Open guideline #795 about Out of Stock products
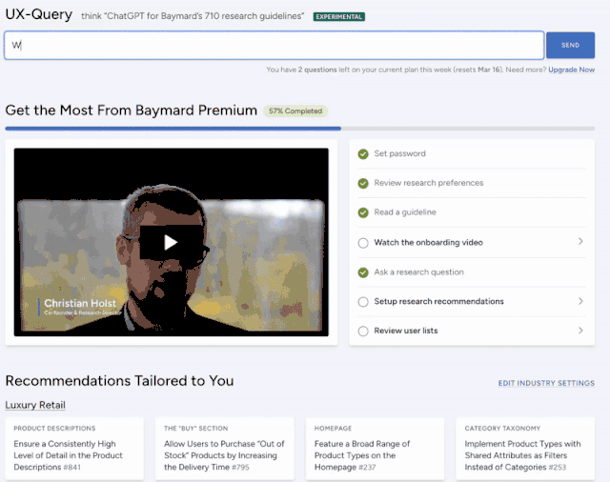 (x=225, y=449)
